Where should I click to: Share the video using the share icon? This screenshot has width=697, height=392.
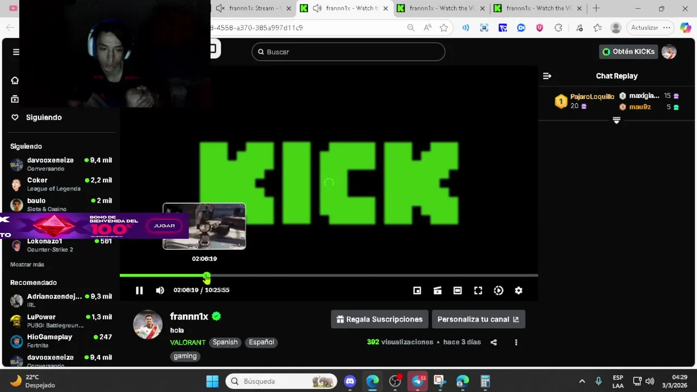click(x=493, y=342)
